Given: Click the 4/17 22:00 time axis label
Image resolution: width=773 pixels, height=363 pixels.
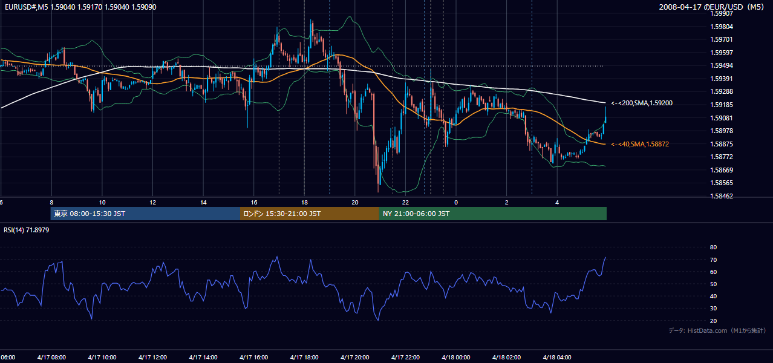Looking at the screenshot, I should click(x=405, y=357).
